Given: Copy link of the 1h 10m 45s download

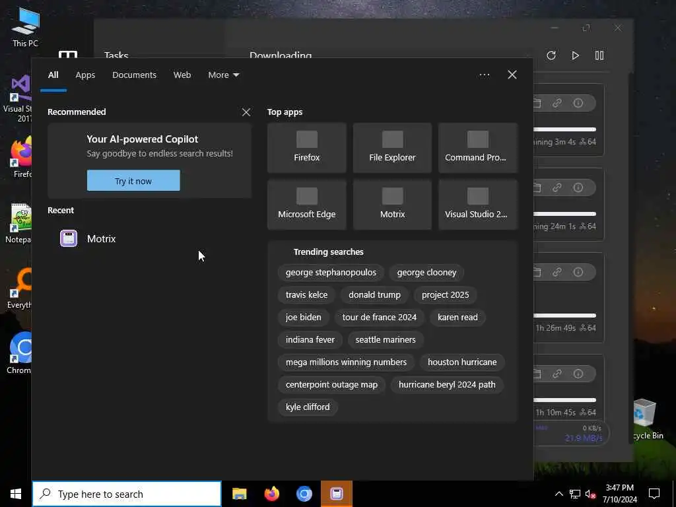Looking at the screenshot, I should [x=557, y=374].
